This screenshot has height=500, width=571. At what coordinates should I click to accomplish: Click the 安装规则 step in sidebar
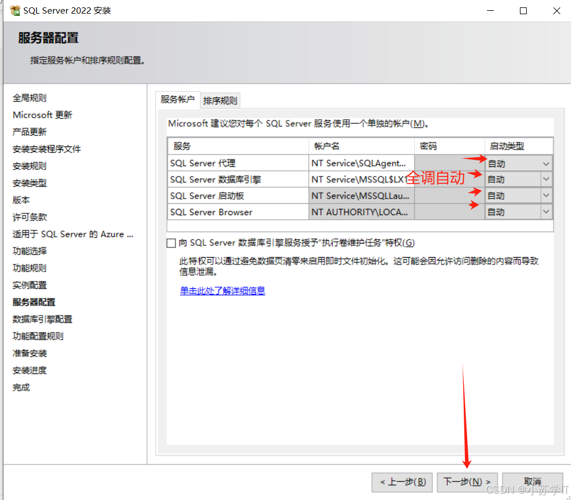pyautogui.click(x=30, y=166)
